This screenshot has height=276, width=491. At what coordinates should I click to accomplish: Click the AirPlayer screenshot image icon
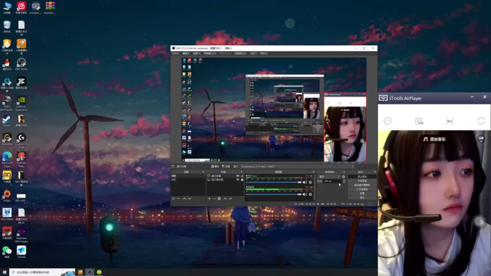pyautogui.click(x=419, y=121)
